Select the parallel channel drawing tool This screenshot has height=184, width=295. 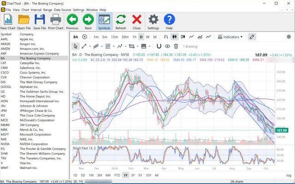pos(96,46)
